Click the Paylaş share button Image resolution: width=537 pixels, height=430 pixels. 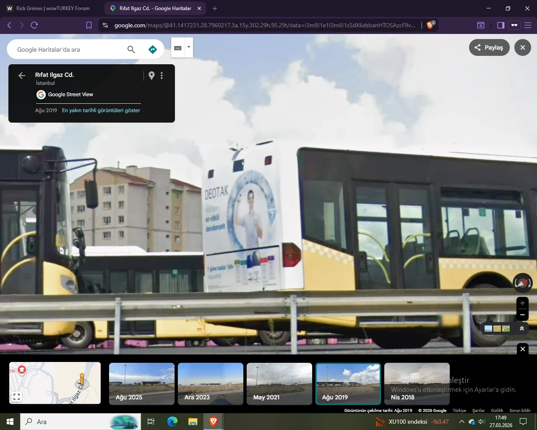click(x=489, y=47)
